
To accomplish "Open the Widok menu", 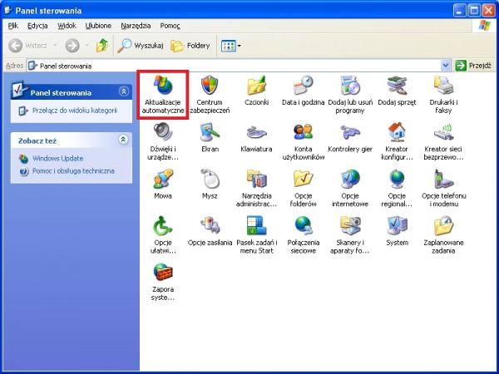I will coord(67,26).
